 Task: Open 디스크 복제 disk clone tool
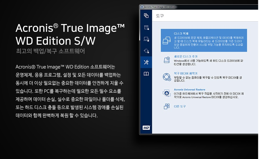point(204,40)
